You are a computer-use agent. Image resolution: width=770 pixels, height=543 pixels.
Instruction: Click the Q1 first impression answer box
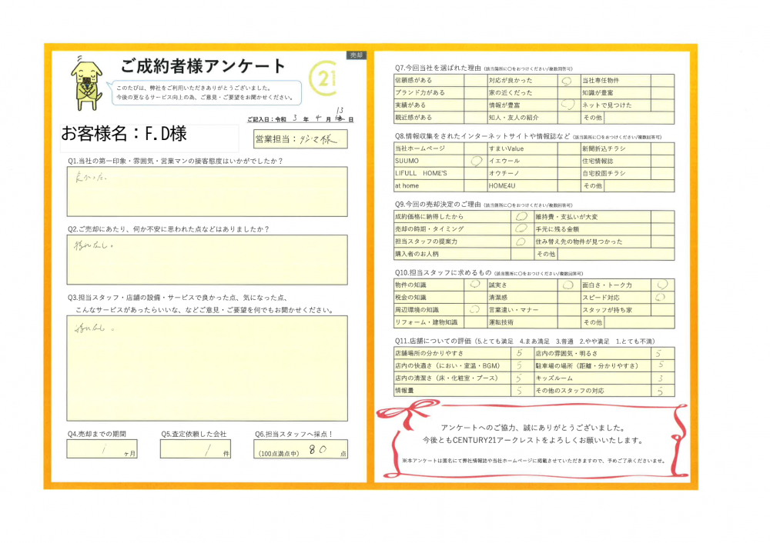[x=206, y=192]
